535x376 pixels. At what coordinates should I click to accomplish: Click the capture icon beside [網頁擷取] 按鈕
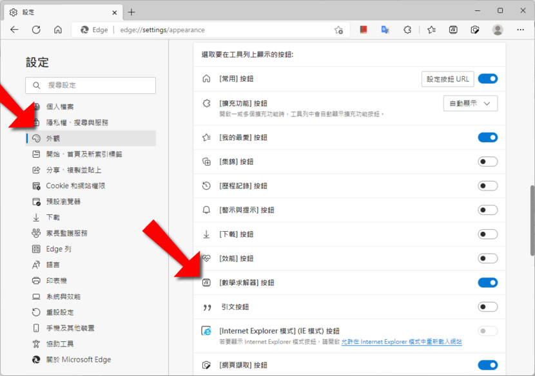(x=206, y=365)
